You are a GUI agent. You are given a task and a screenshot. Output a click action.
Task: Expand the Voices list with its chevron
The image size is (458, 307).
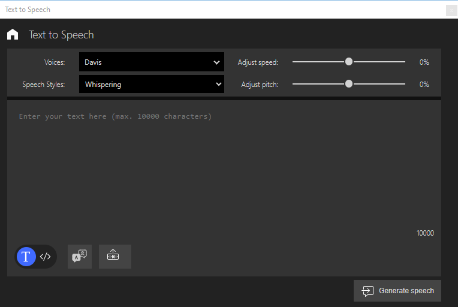coord(217,62)
